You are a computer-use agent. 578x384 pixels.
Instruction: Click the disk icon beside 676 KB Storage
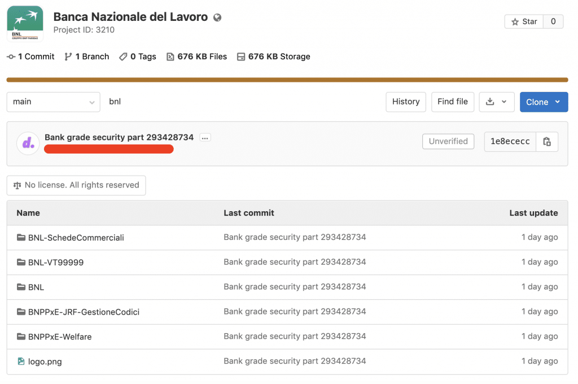pos(240,56)
